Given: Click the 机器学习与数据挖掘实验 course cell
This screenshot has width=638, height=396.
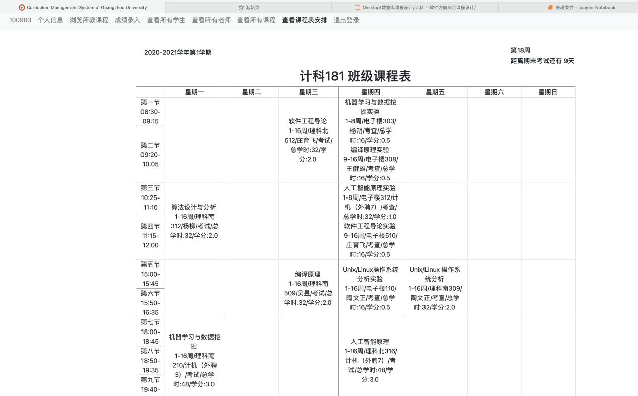Looking at the screenshot, I should [x=371, y=121].
